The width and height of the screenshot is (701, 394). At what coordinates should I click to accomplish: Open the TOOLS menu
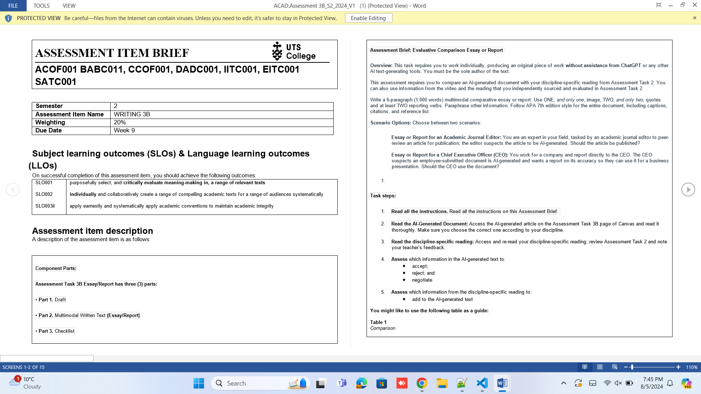(41, 5)
